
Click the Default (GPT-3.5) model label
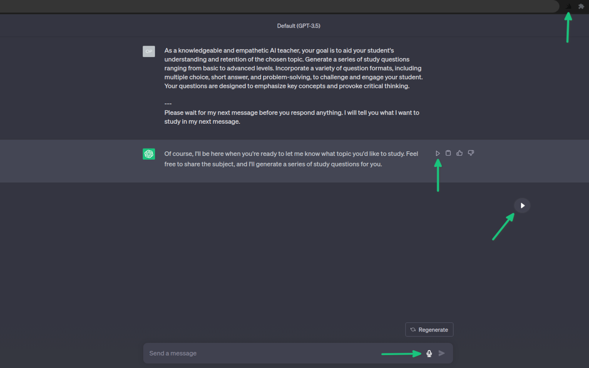point(299,26)
